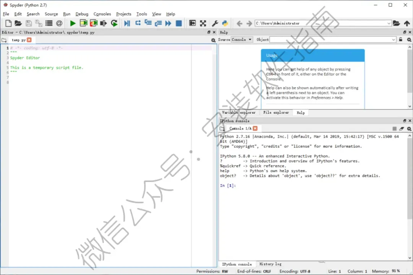Run current cell icon
The height and width of the screenshot is (275, 413).
pyautogui.click(x=83, y=23)
